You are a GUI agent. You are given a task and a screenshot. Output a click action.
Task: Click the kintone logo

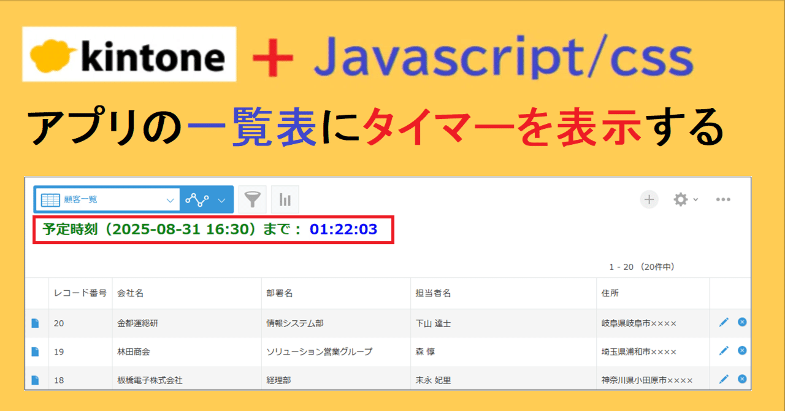click(x=129, y=55)
